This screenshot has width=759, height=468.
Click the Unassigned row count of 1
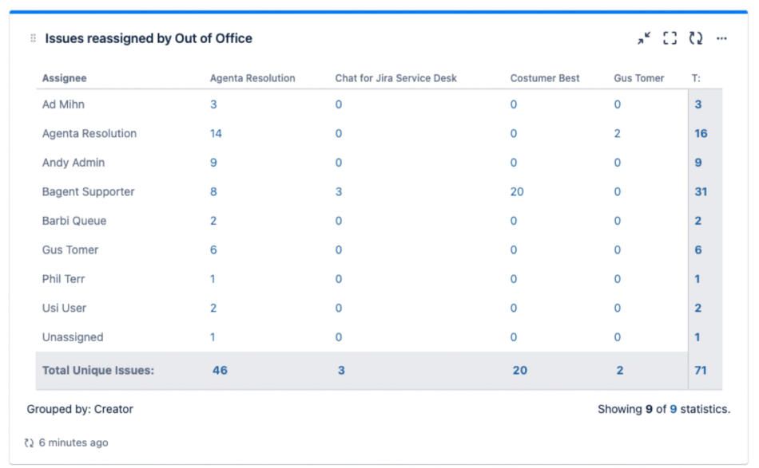coord(213,337)
